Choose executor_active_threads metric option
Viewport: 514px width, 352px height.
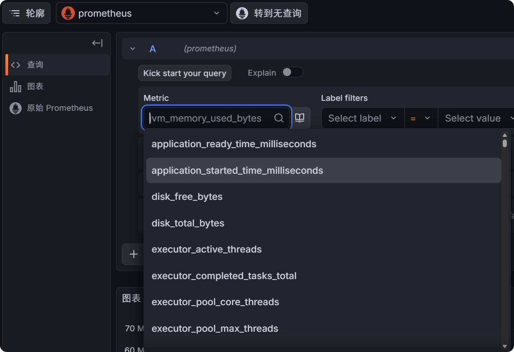(x=207, y=249)
